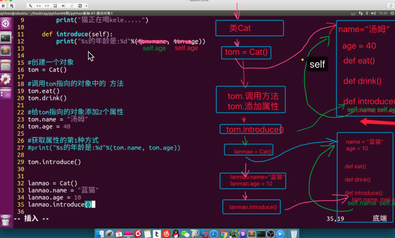This screenshot has width=395, height=238.
Task: Click the '底端' scroll position indicator
Action: 380,218
